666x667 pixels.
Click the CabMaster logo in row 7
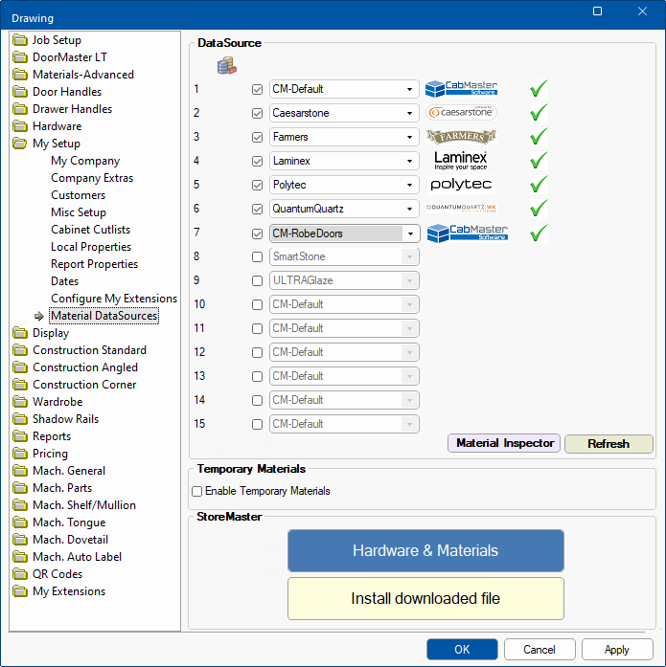(x=467, y=233)
